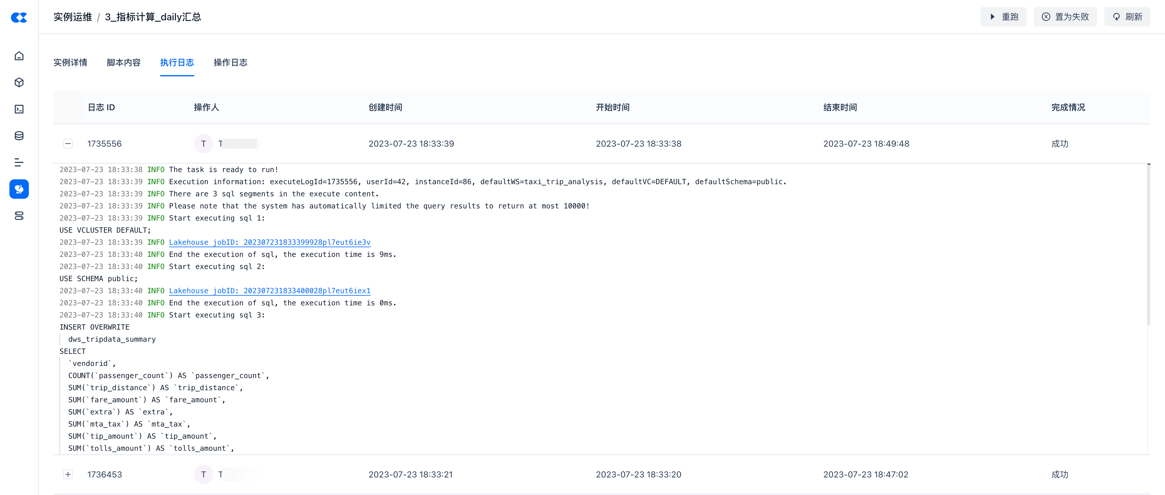Click the log panel vertical scrollbar
Screen dimensions: 1165x495
click(x=1148, y=244)
